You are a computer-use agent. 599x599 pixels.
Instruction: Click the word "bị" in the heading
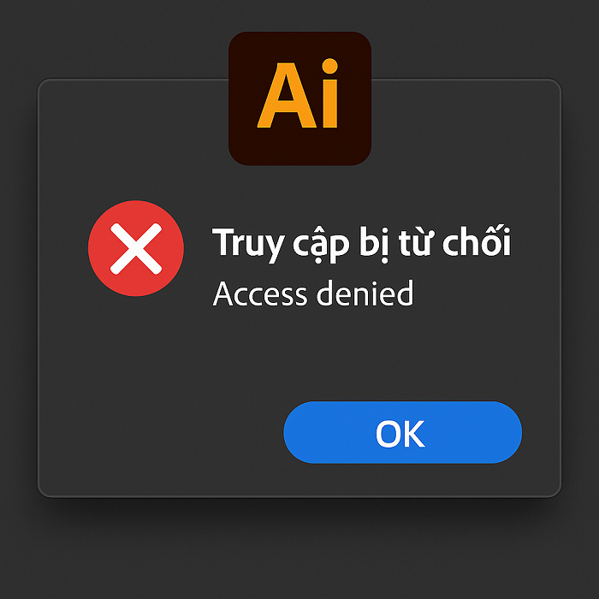coord(374,244)
